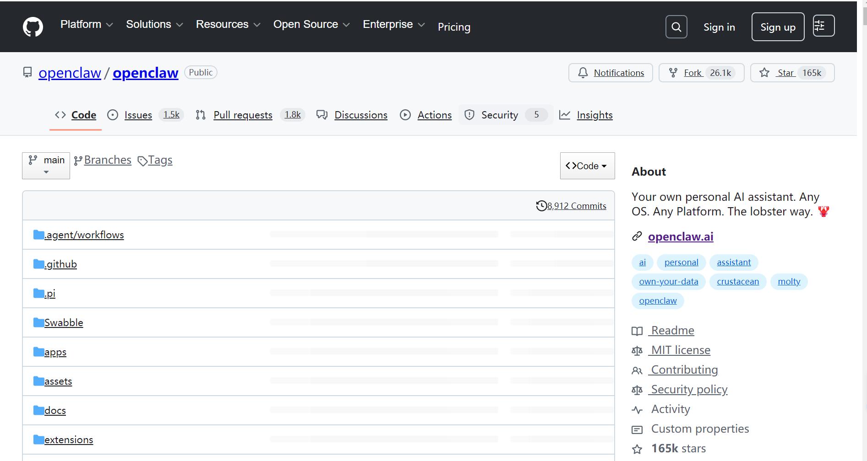Screen dimensions: 867x461
Task: Switch to the Issues tab
Action: 138,115
